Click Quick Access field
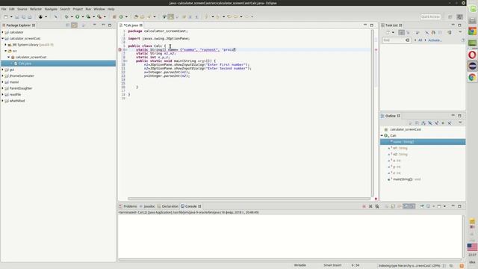Viewport: 478px width, 269px height. pos(430,16)
